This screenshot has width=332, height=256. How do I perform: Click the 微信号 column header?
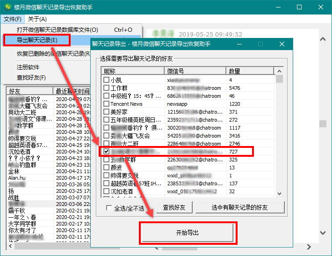coord(195,71)
